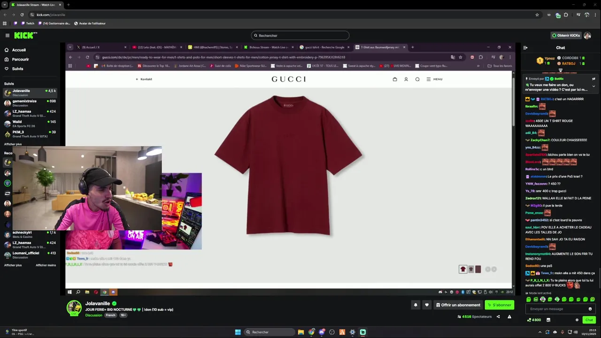The width and height of the screenshot is (601, 338).
Task: Open Gucci MENU in the streamed page
Action: click(x=434, y=79)
